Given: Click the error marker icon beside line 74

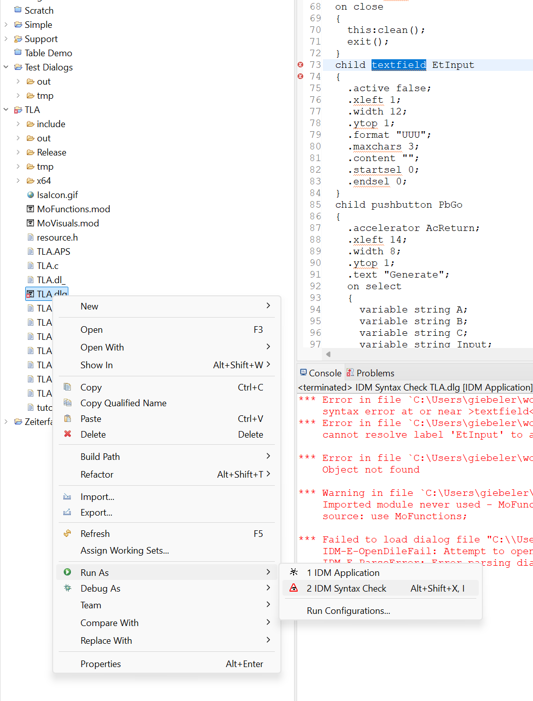Looking at the screenshot, I should tap(300, 76).
